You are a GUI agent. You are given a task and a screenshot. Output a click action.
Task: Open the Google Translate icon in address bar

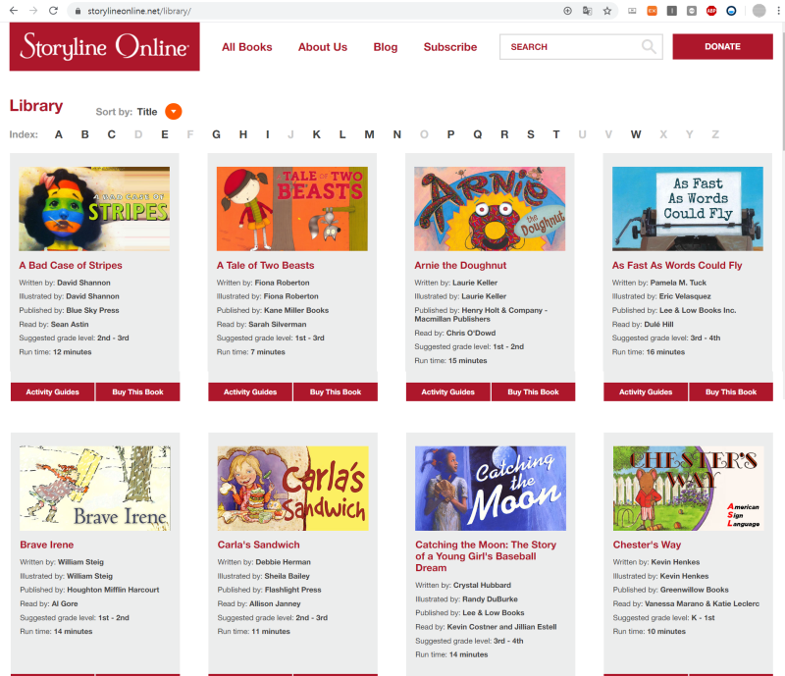(587, 11)
